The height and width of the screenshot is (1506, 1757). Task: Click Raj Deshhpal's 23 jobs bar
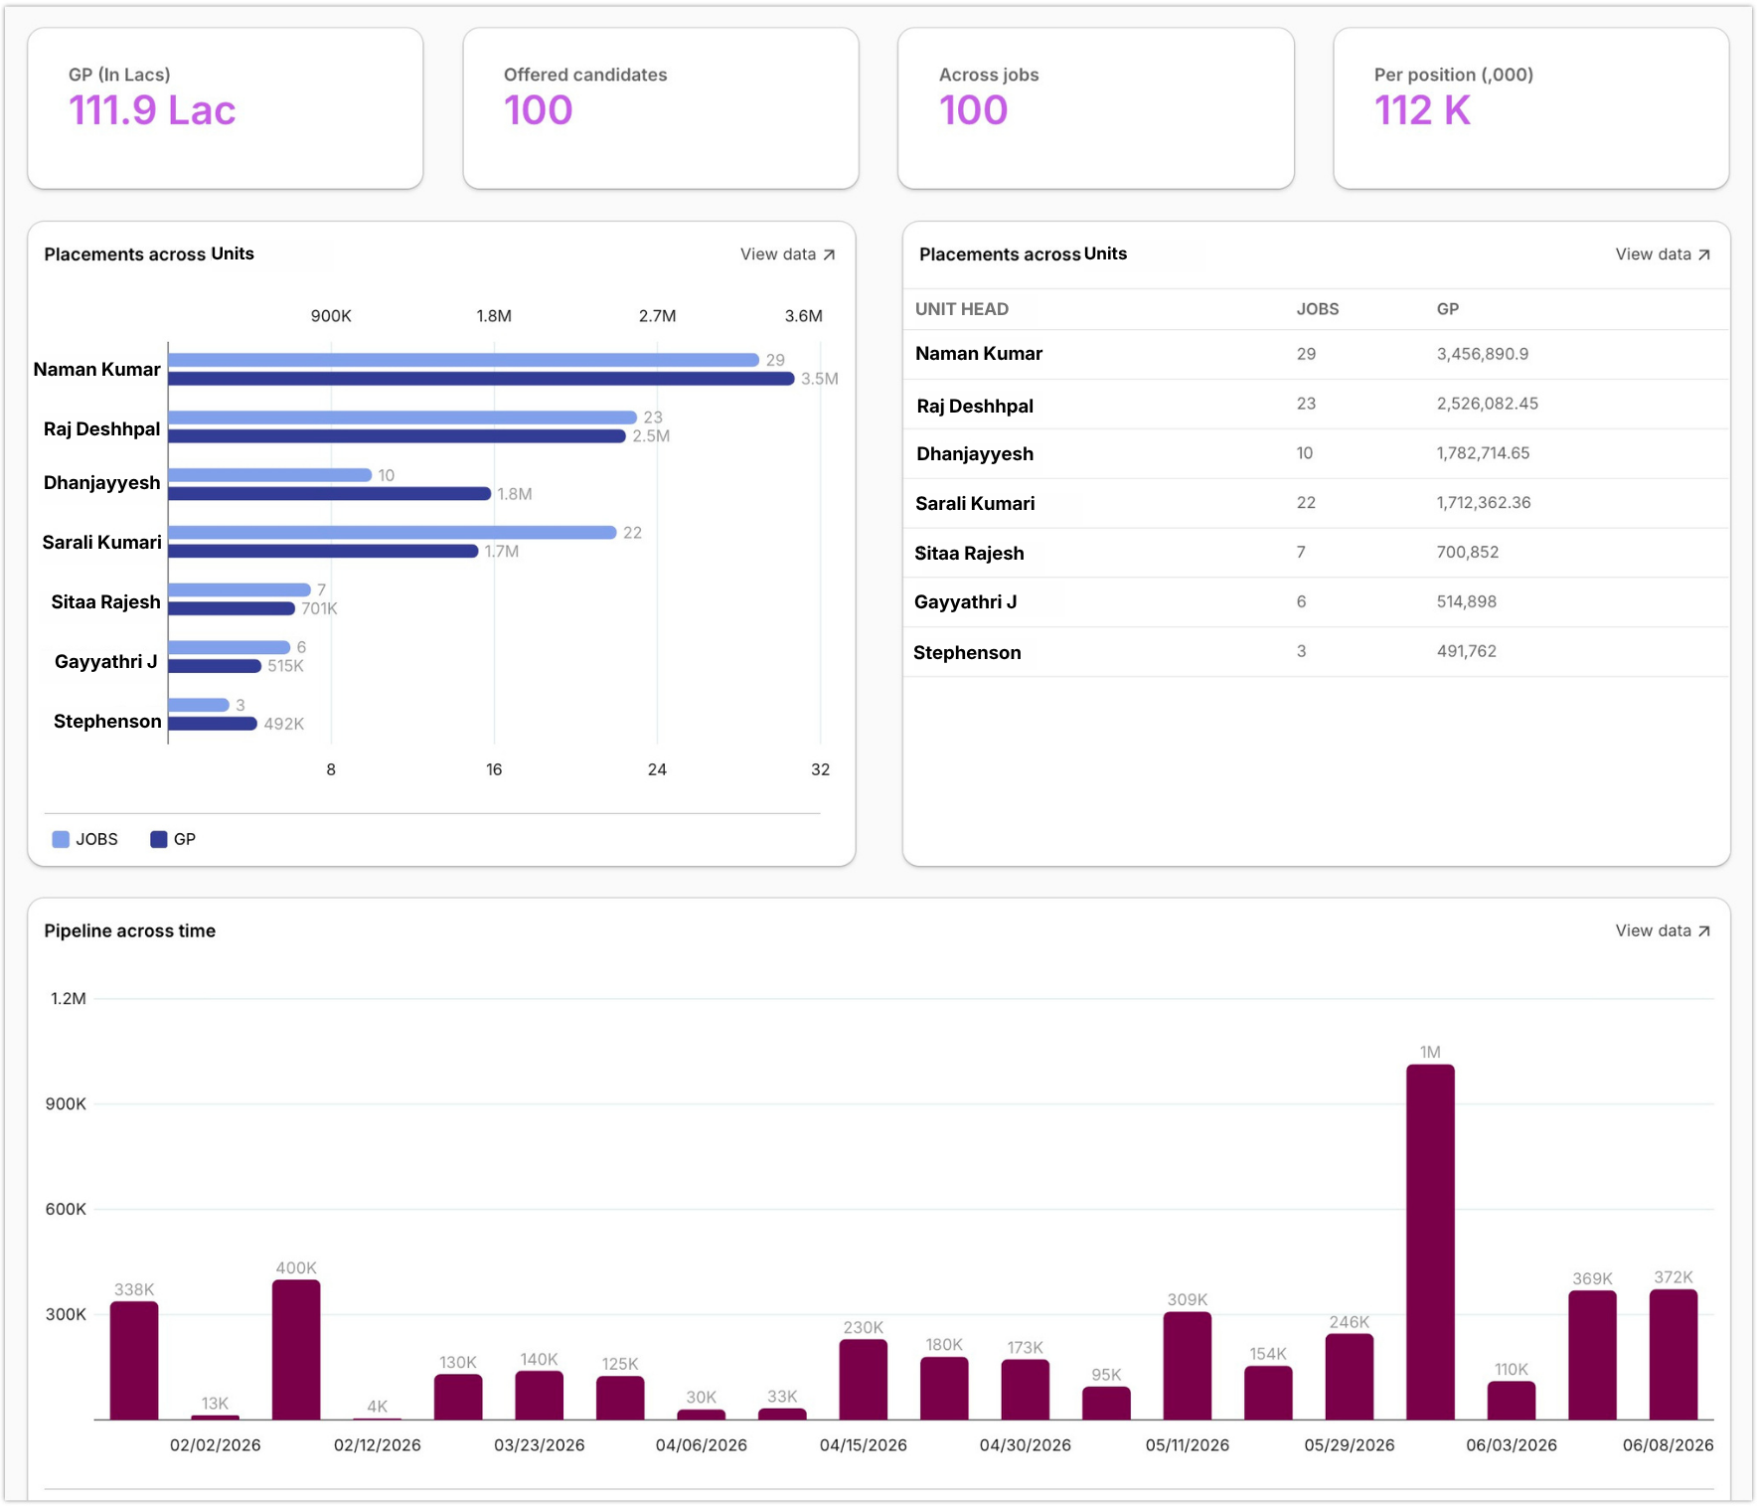402,418
